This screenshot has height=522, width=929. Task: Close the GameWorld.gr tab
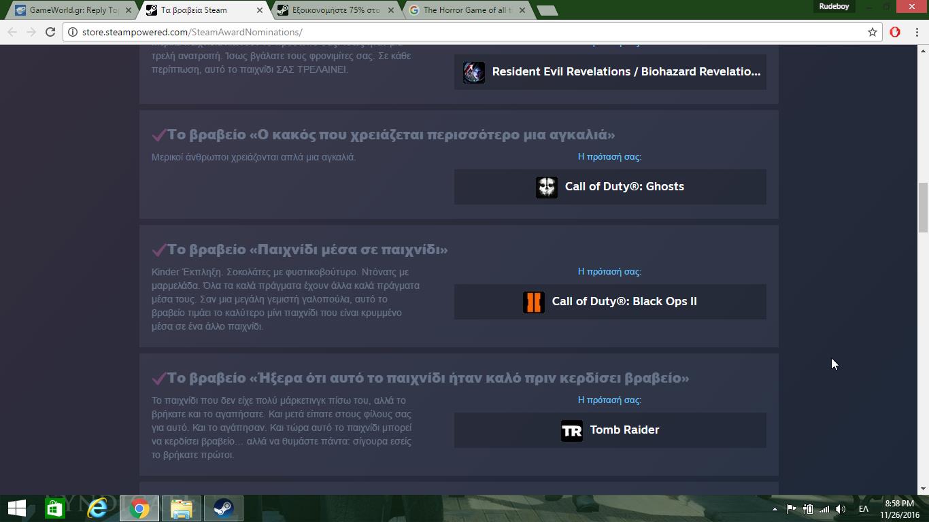click(129, 10)
